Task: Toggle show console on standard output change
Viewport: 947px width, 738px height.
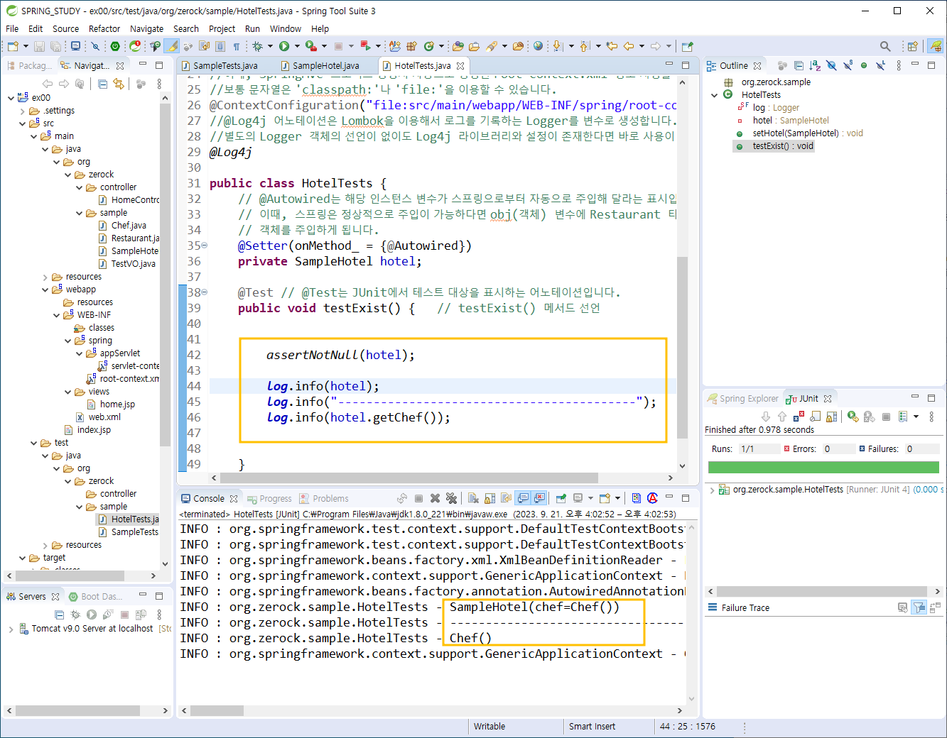Action: (x=524, y=498)
